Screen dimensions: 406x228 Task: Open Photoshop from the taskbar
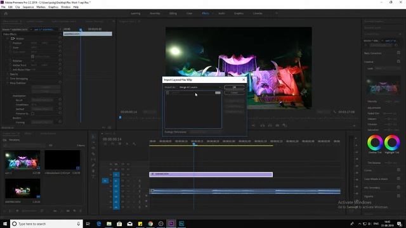[x=181, y=224]
